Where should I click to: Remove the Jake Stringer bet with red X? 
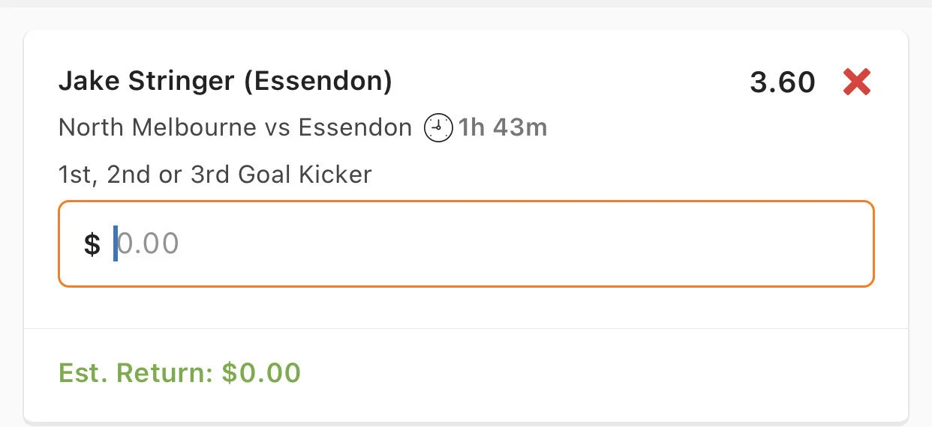tap(856, 82)
